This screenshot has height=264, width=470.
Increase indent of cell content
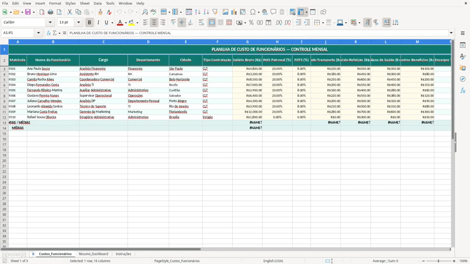[298, 23]
